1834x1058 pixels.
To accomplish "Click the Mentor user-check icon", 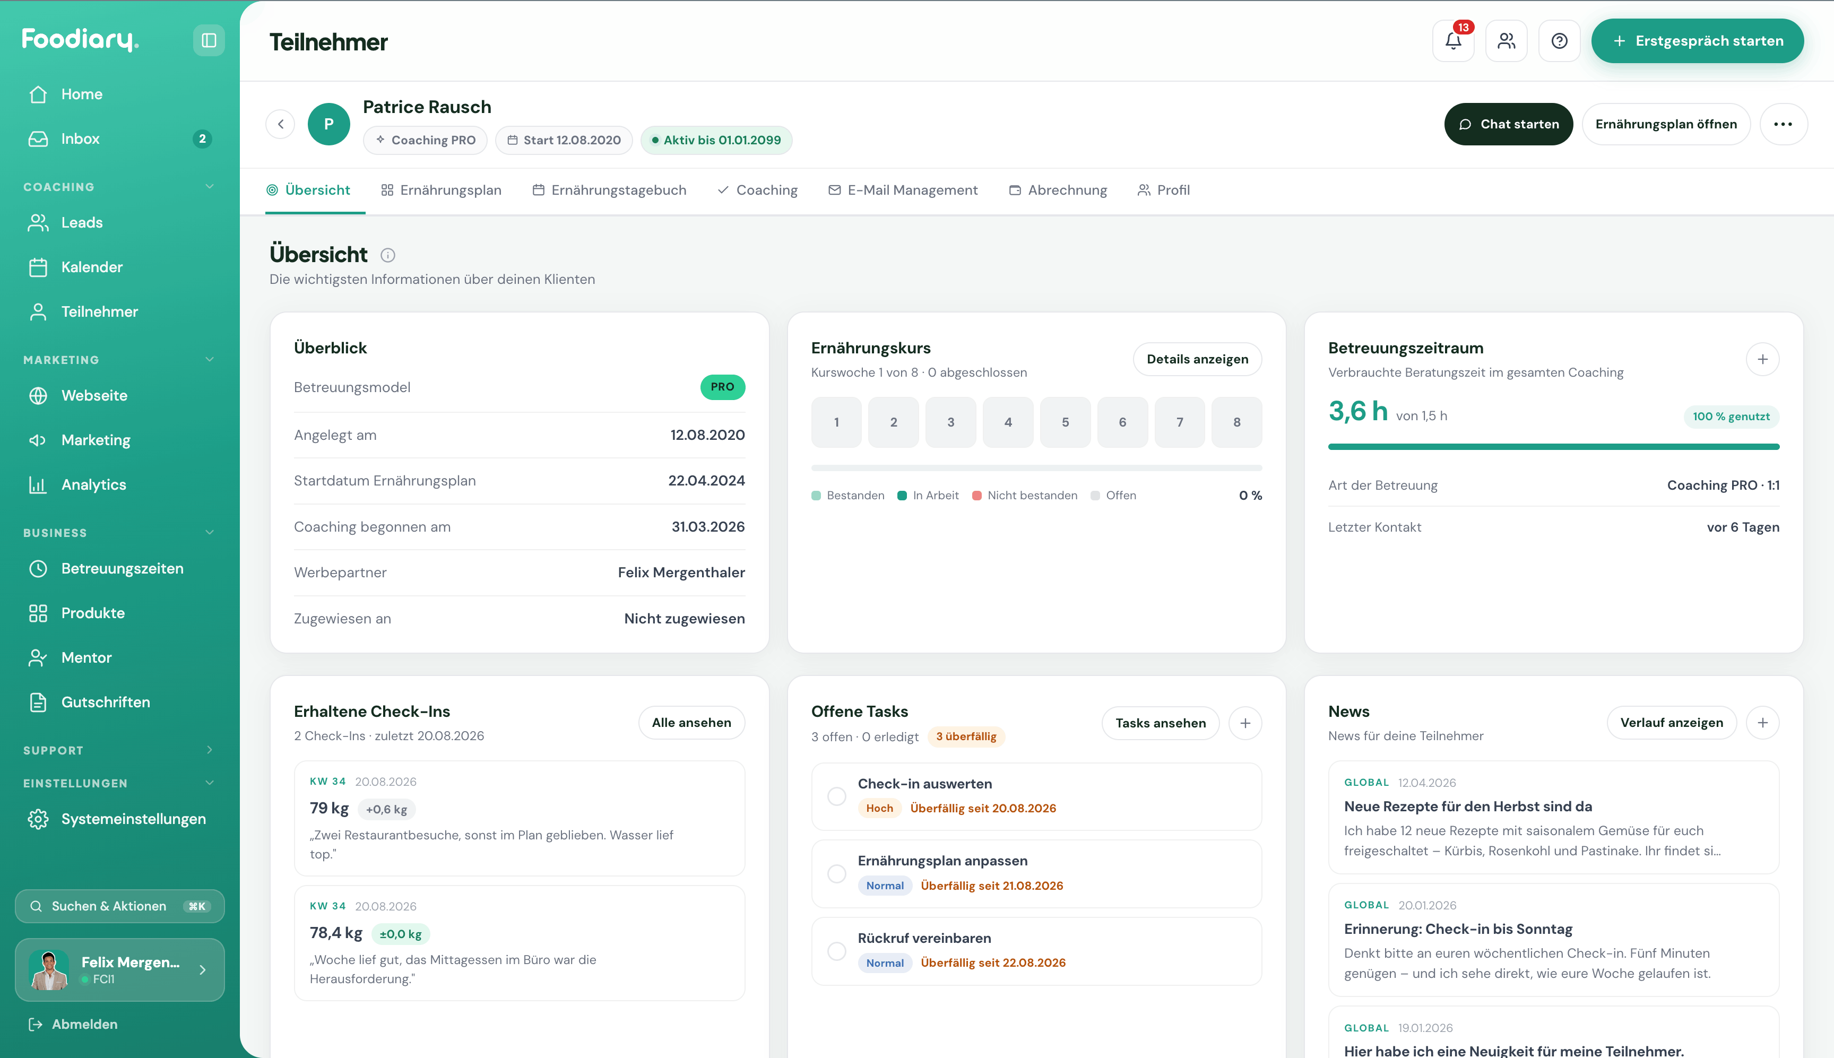I will click(x=38, y=657).
